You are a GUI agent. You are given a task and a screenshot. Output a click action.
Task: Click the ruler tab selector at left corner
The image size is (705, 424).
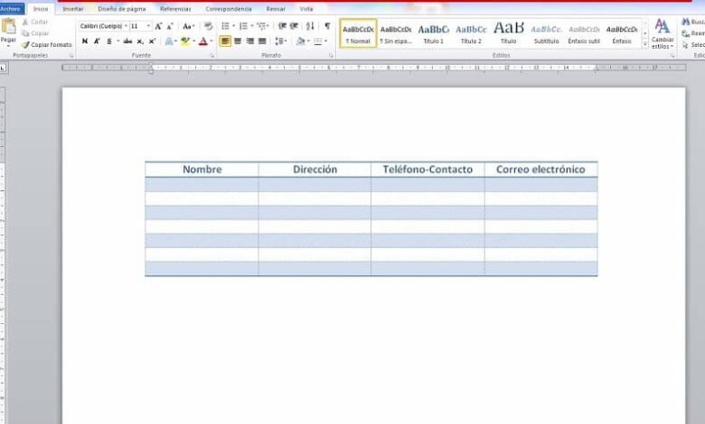(x=2, y=68)
